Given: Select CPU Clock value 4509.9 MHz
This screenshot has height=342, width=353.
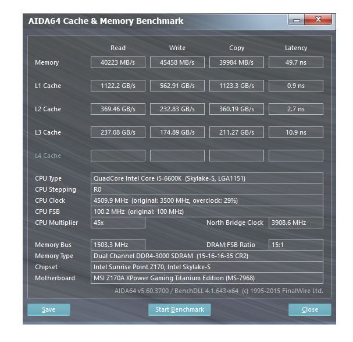Looking at the screenshot, I should click(x=207, y=200).
